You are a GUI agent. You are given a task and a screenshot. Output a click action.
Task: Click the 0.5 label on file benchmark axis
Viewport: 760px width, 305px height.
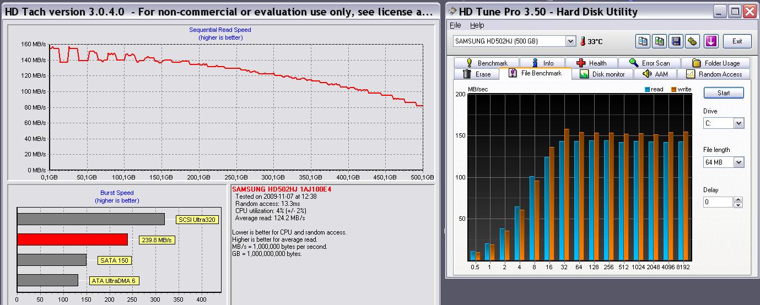point(475,267)
